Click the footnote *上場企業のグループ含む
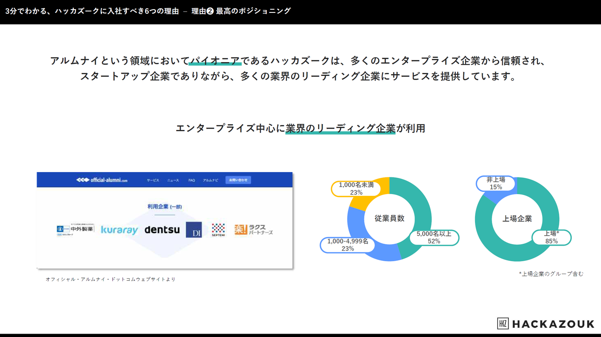The width and height of the screenshot is (601, 337). [x=551, y=274]
